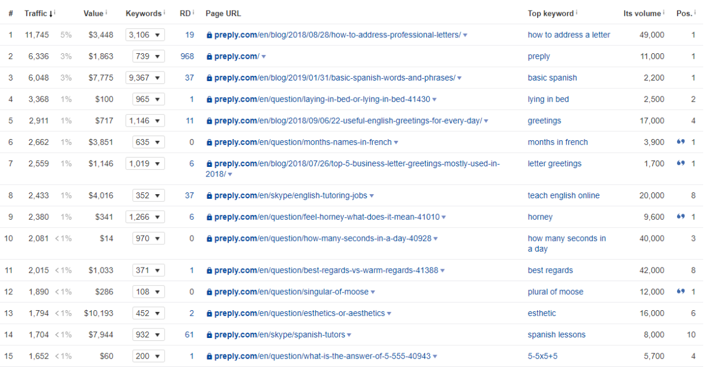This screenshot has width=709, height=367.
Task: Click the info icon next to Its volume header
Action: coord(663,12)
